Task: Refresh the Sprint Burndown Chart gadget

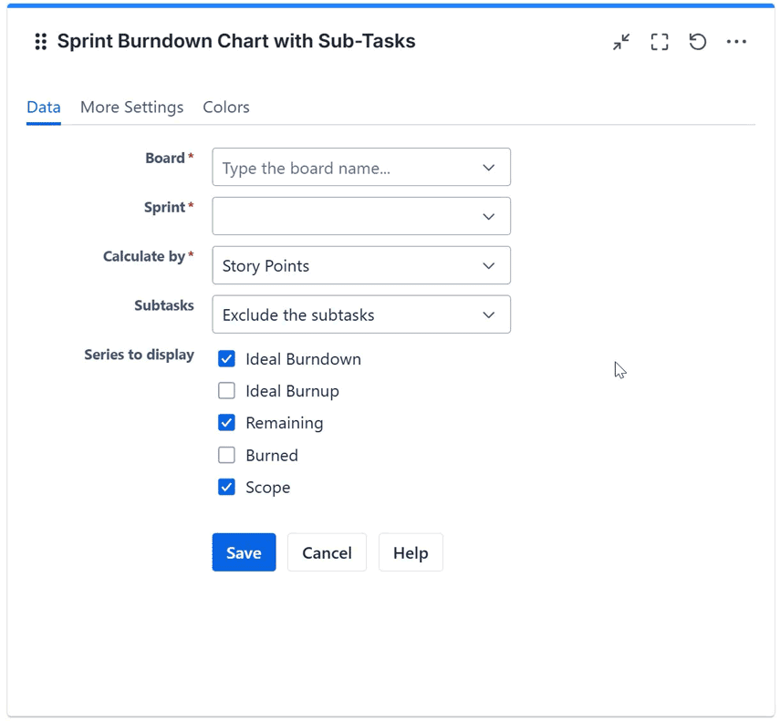Action: [697, 42]
